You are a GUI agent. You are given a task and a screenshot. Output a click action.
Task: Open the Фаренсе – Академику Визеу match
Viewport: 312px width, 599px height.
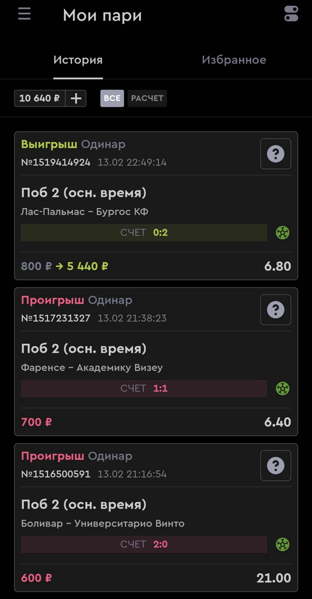tap(92, 368)
